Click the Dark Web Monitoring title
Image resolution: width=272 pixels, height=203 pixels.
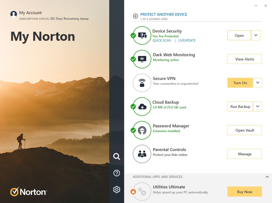click(x=174, y=55)
